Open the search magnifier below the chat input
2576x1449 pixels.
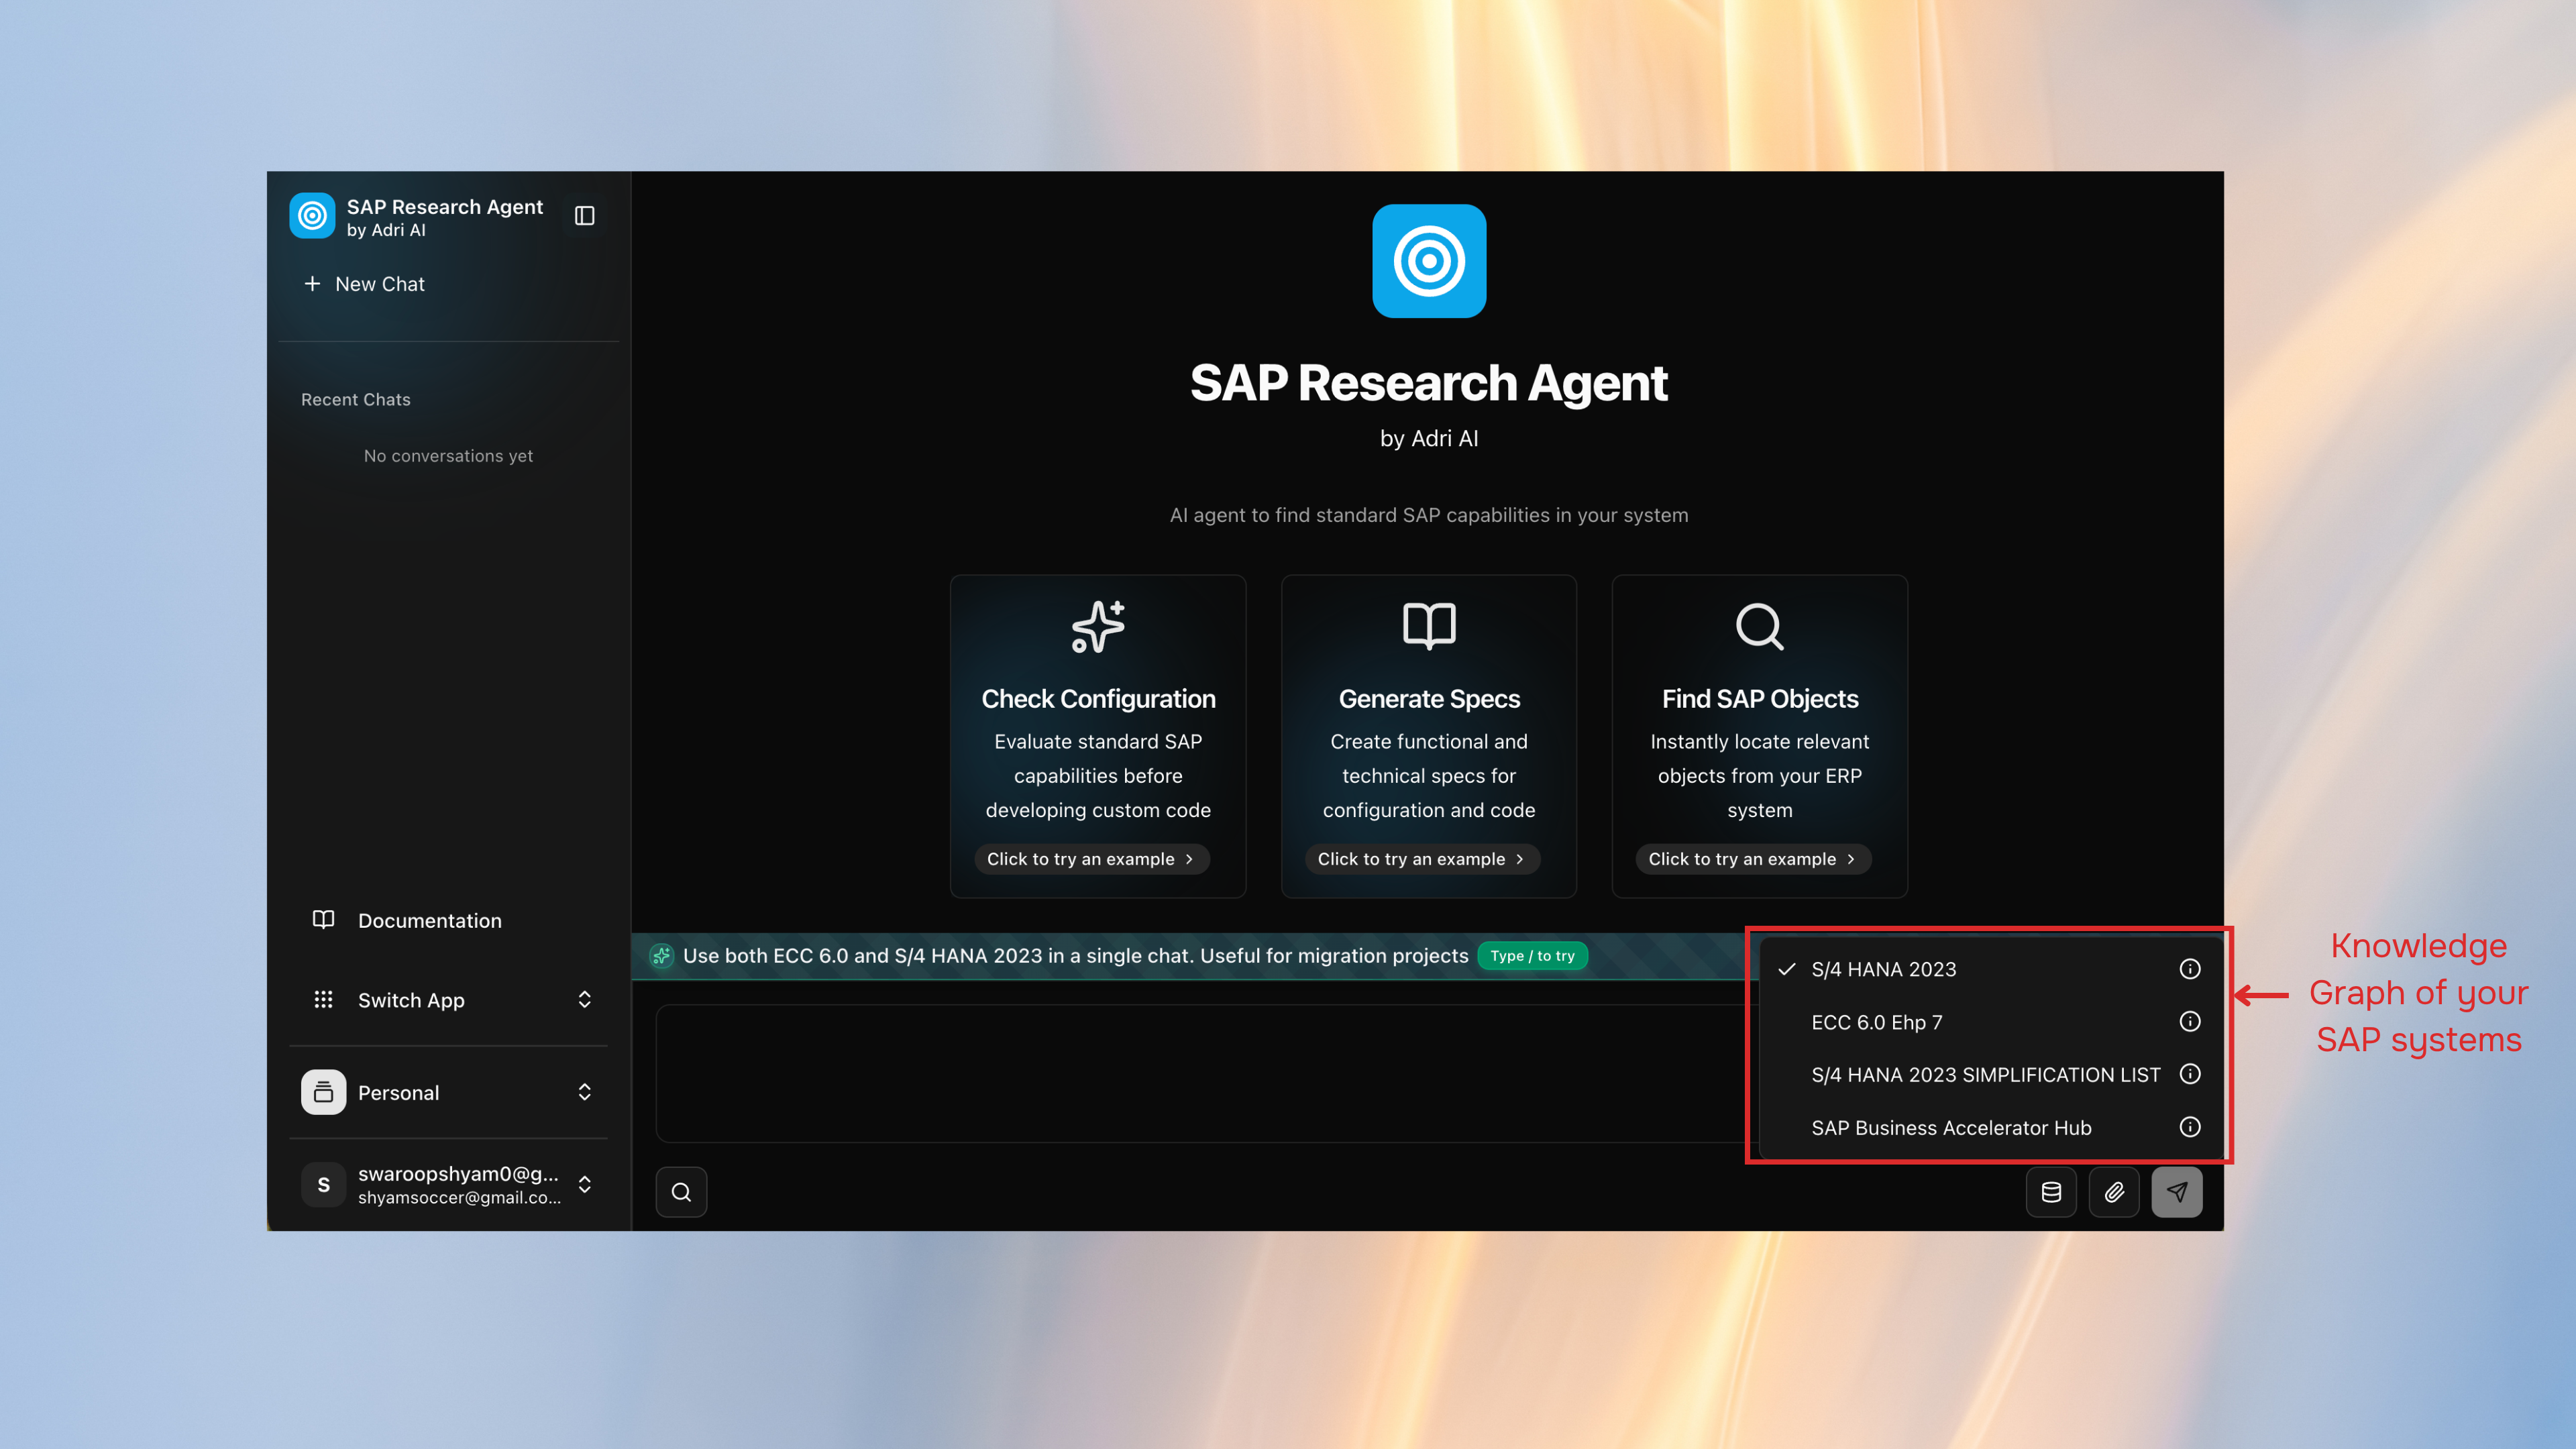681,1191
